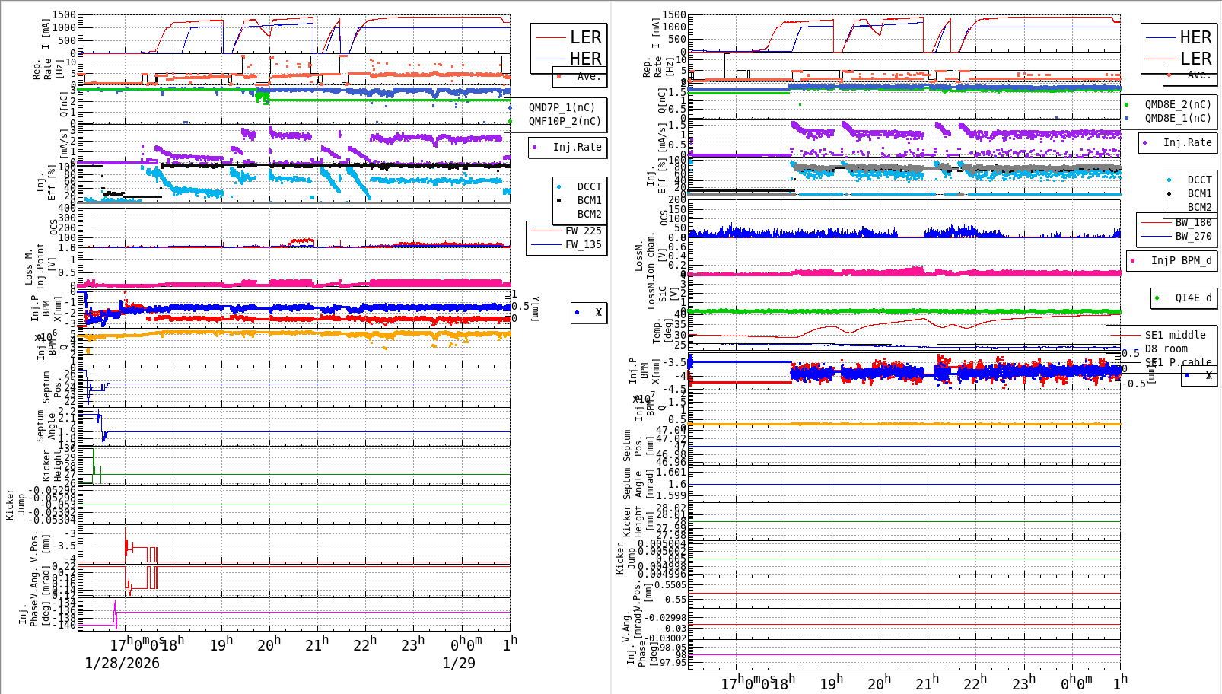Click the 1/28/2026 date label on time axis
Image resolution: width=1222 pixels, height=694 pixels.
122,664
